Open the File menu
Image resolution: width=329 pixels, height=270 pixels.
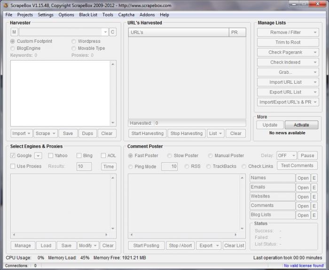9,15
